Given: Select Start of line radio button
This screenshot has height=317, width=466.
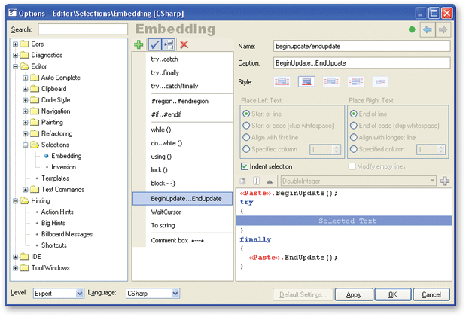Looking at the screenshot, I should coord(246,114).
